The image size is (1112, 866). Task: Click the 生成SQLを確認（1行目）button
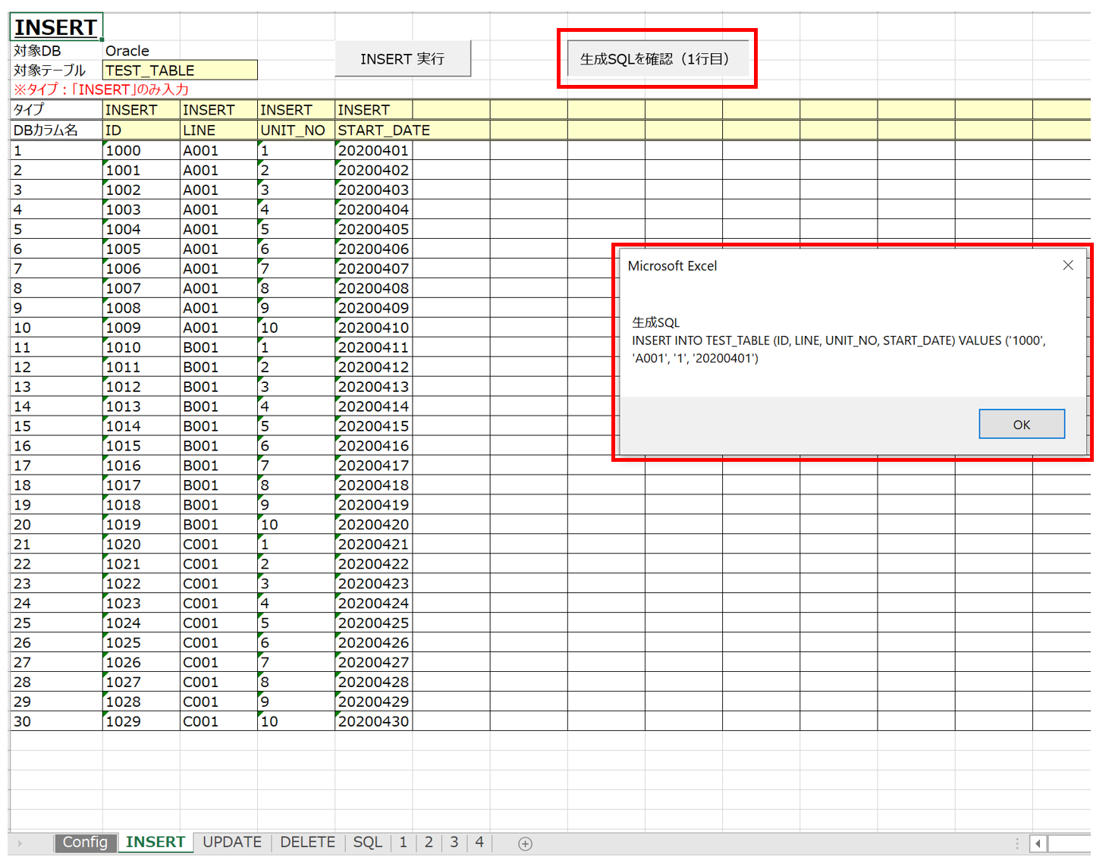click(658, 59)
